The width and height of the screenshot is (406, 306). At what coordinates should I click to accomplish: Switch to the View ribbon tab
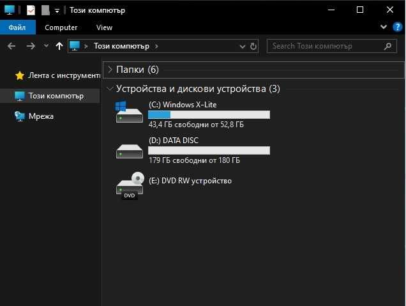[x=104, y=27]
